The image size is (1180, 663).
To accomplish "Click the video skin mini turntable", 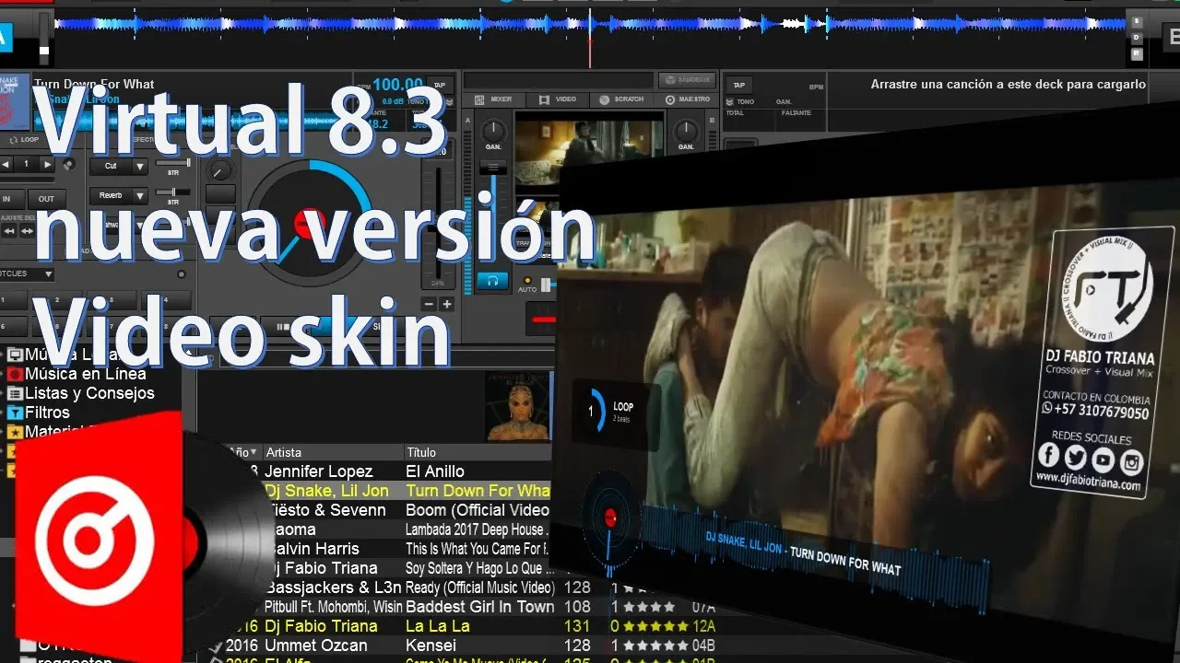I will tap(608, 518).
